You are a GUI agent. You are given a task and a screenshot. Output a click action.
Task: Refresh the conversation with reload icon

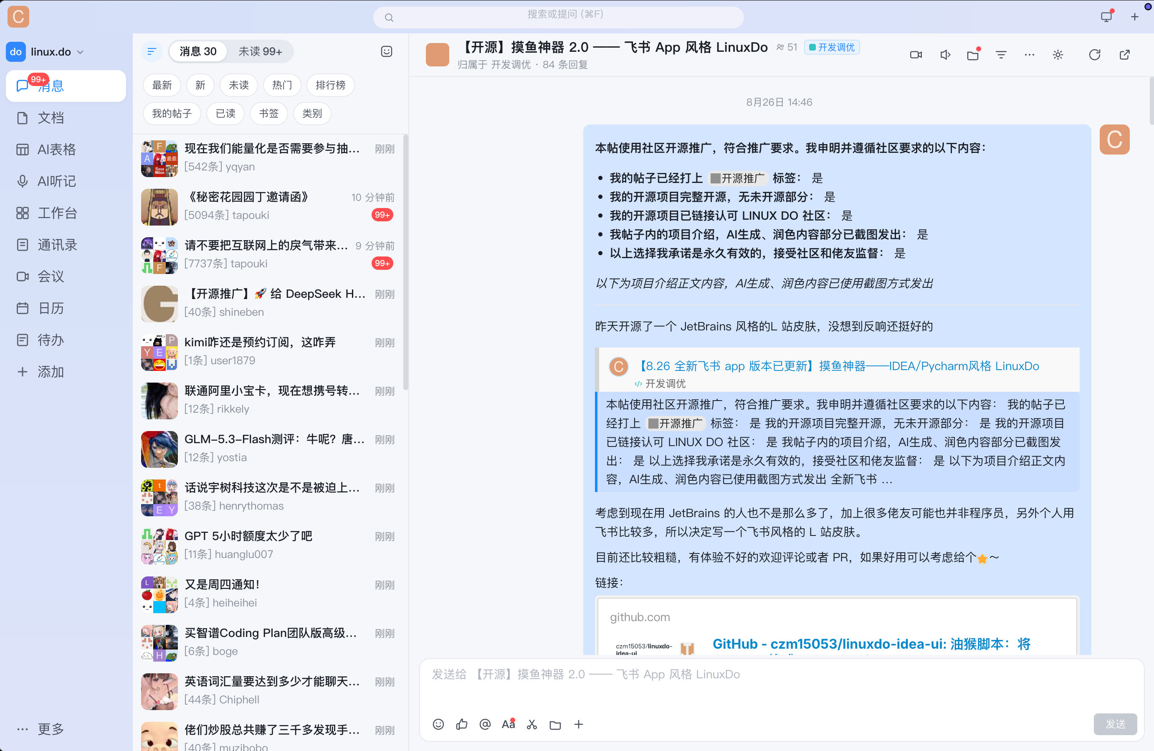click(x=1094, y=55)
